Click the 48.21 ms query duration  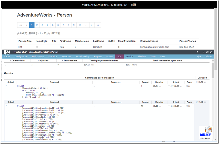click(157, 106)
